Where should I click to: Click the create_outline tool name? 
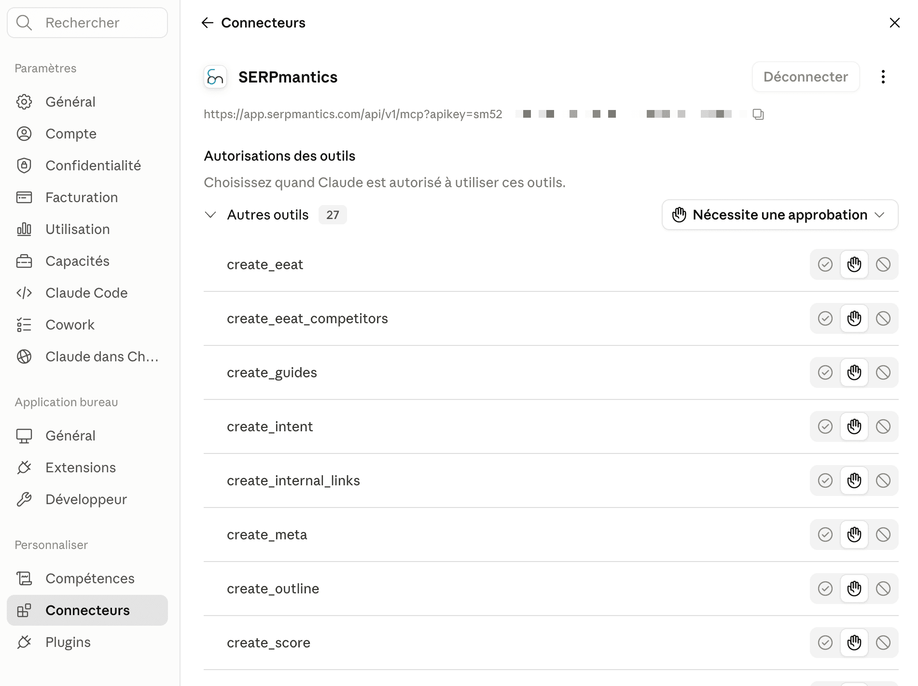273,589
